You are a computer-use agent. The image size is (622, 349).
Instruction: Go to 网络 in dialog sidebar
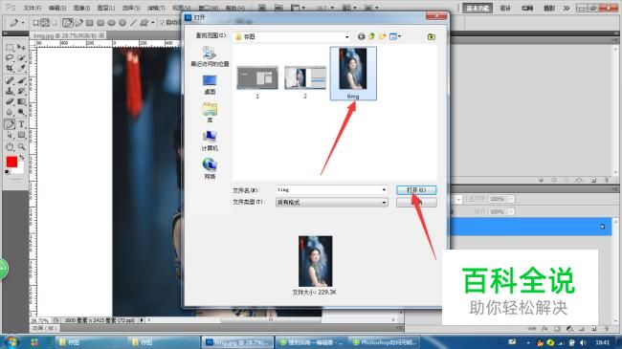tap(210, 168)
